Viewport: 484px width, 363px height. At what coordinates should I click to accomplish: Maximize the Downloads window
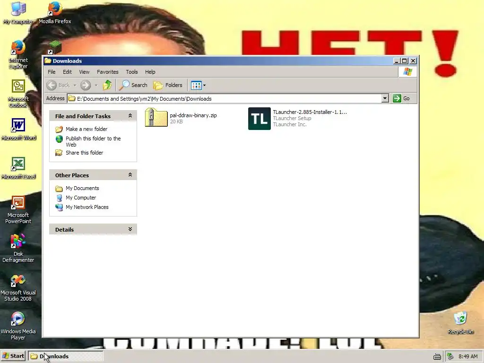pos(405,61)
